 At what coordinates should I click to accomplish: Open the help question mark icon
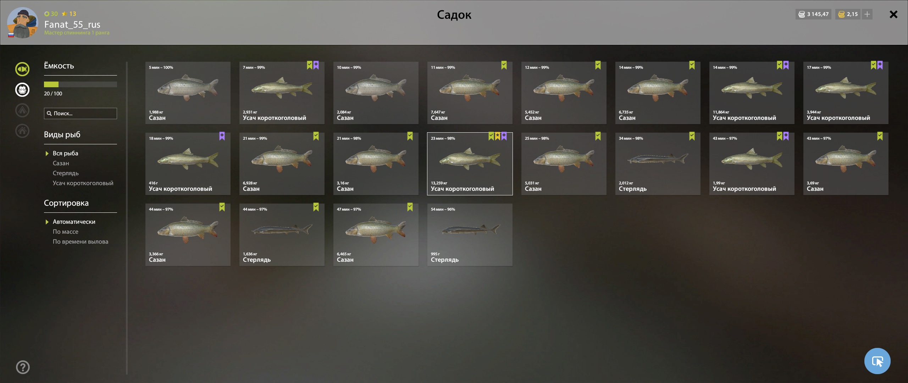click(x=23, y=367)
